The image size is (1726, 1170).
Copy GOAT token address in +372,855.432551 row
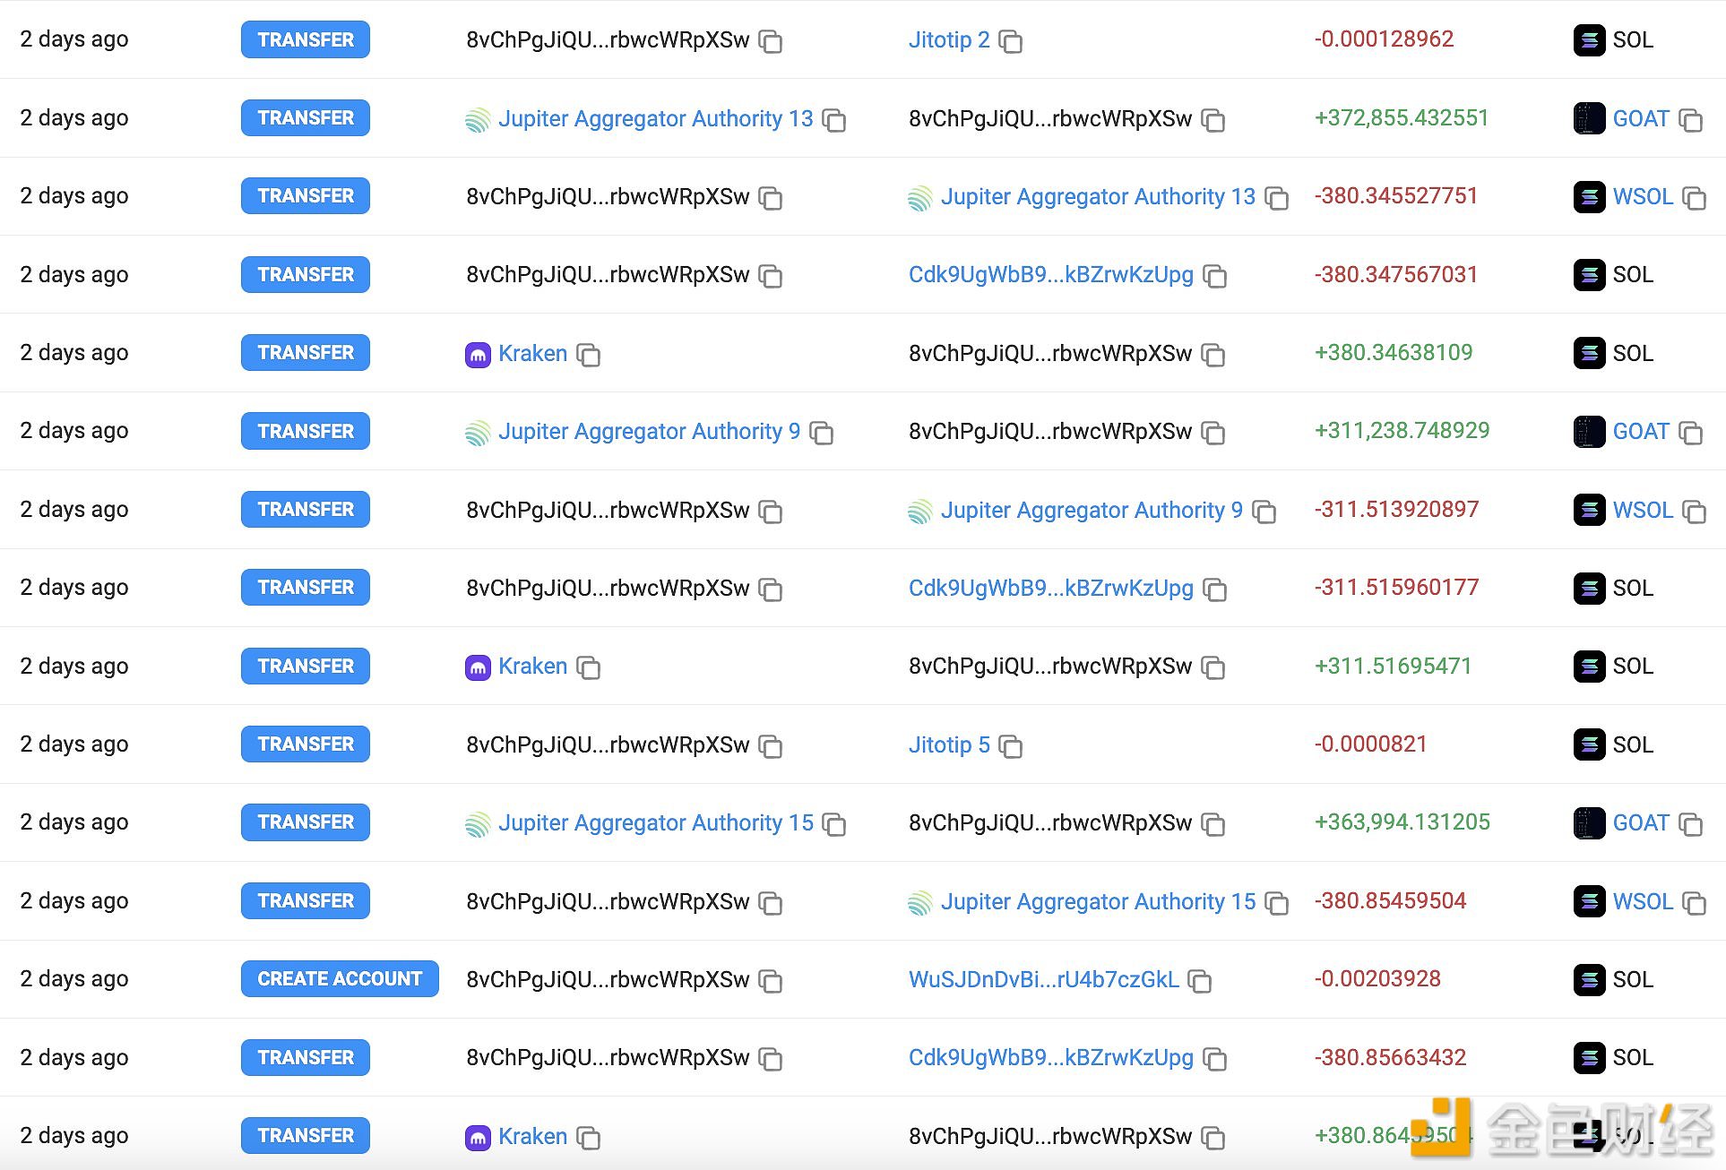click(1690, 120)
